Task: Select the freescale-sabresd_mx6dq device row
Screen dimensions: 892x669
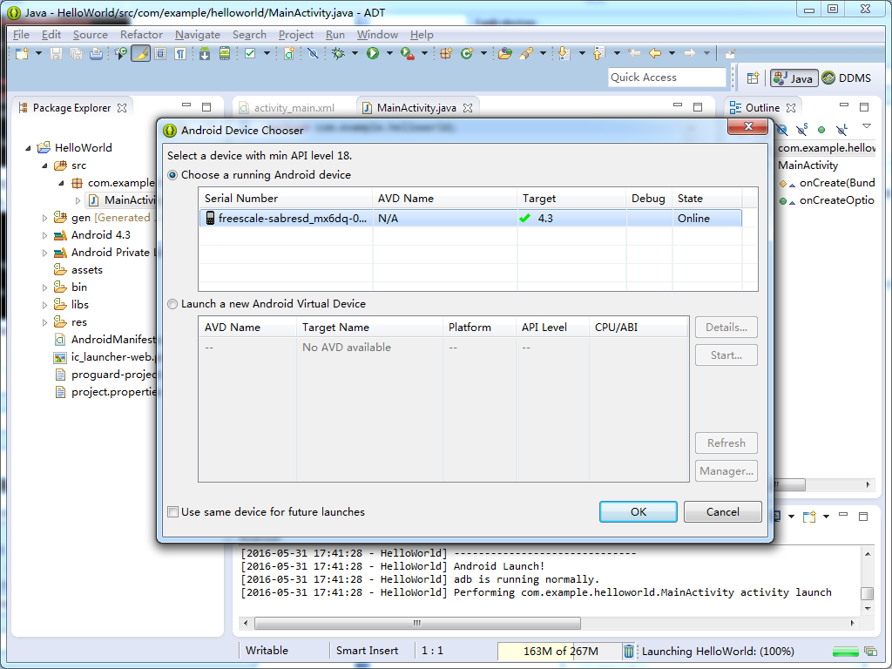Action: [470, 219]
